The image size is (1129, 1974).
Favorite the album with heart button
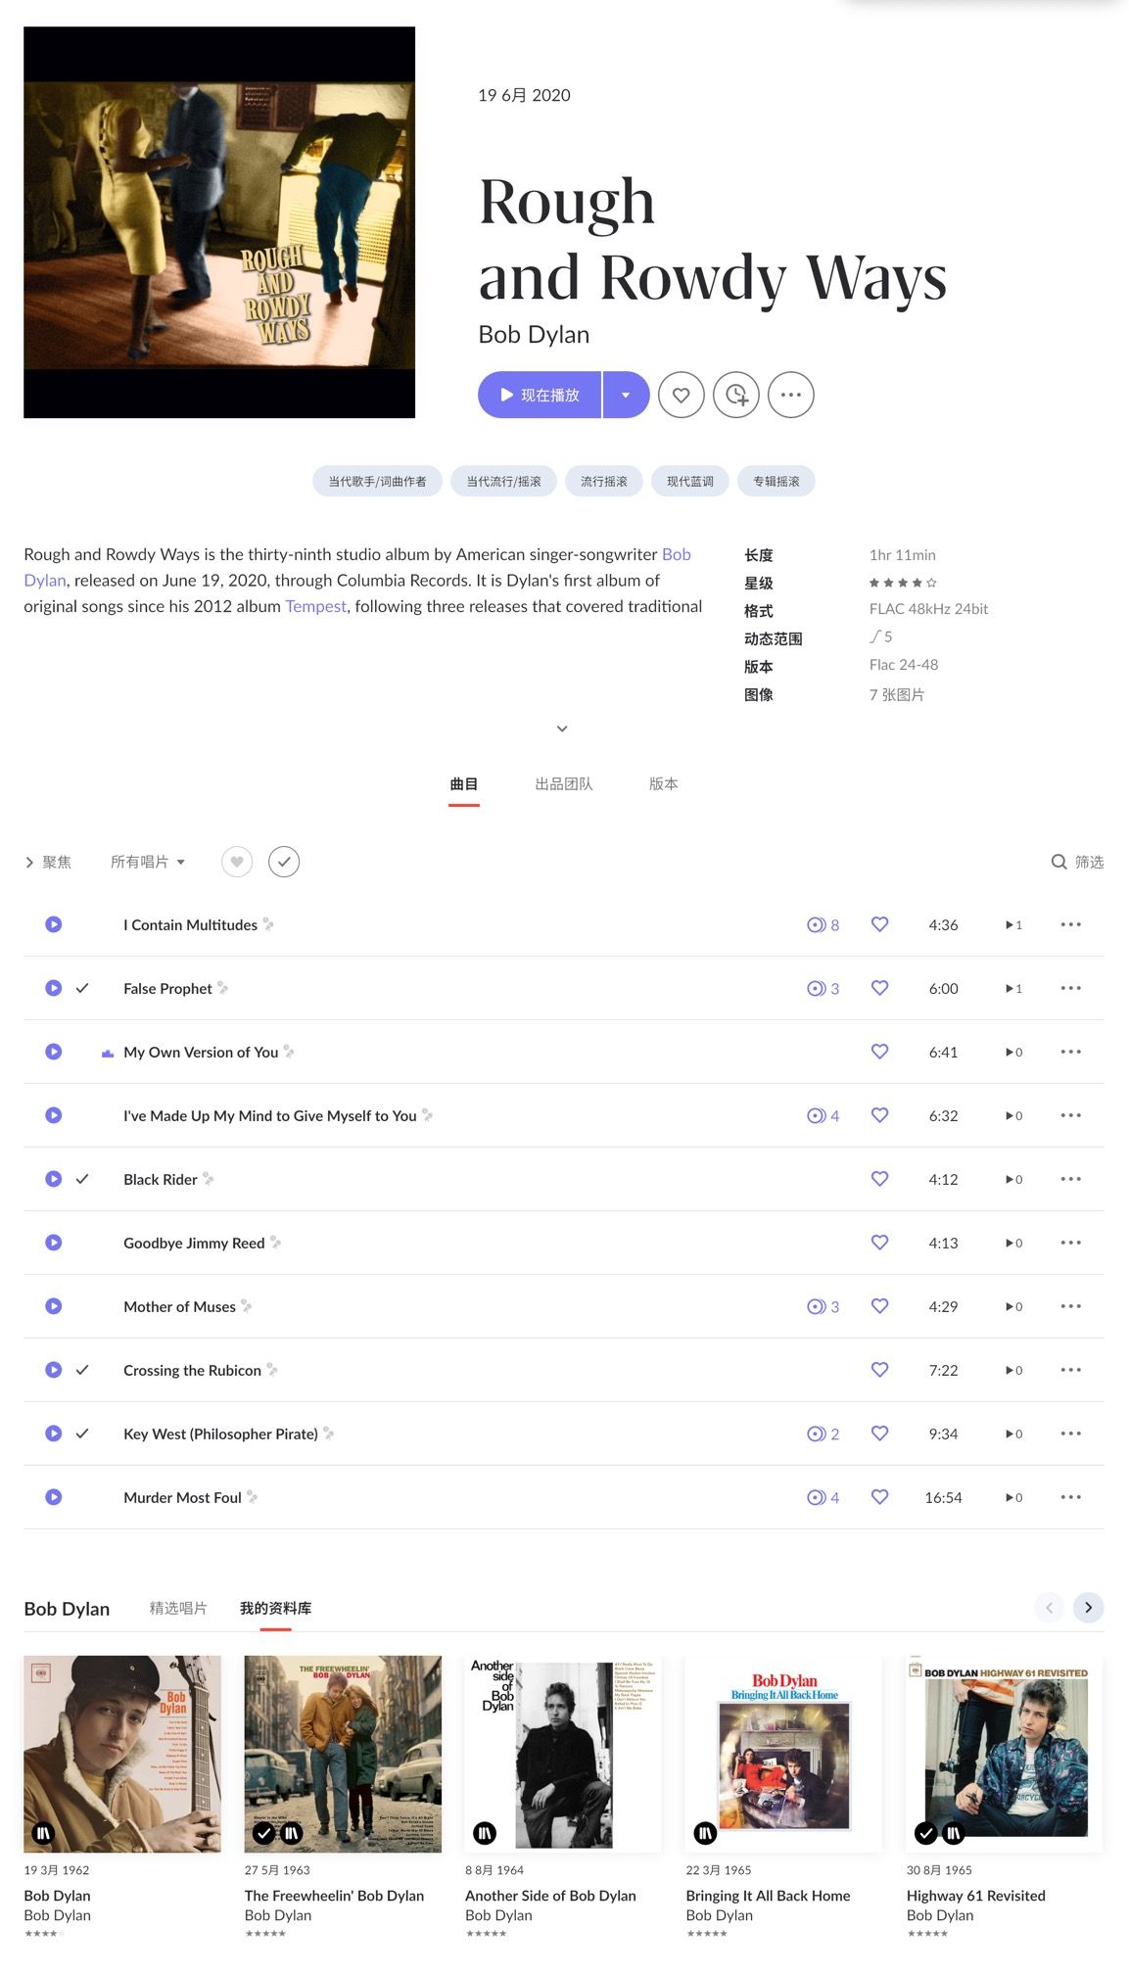[x=682, y=395]
